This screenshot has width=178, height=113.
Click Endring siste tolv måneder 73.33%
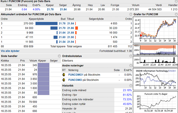pyautogui.click(x=127, y=100)
